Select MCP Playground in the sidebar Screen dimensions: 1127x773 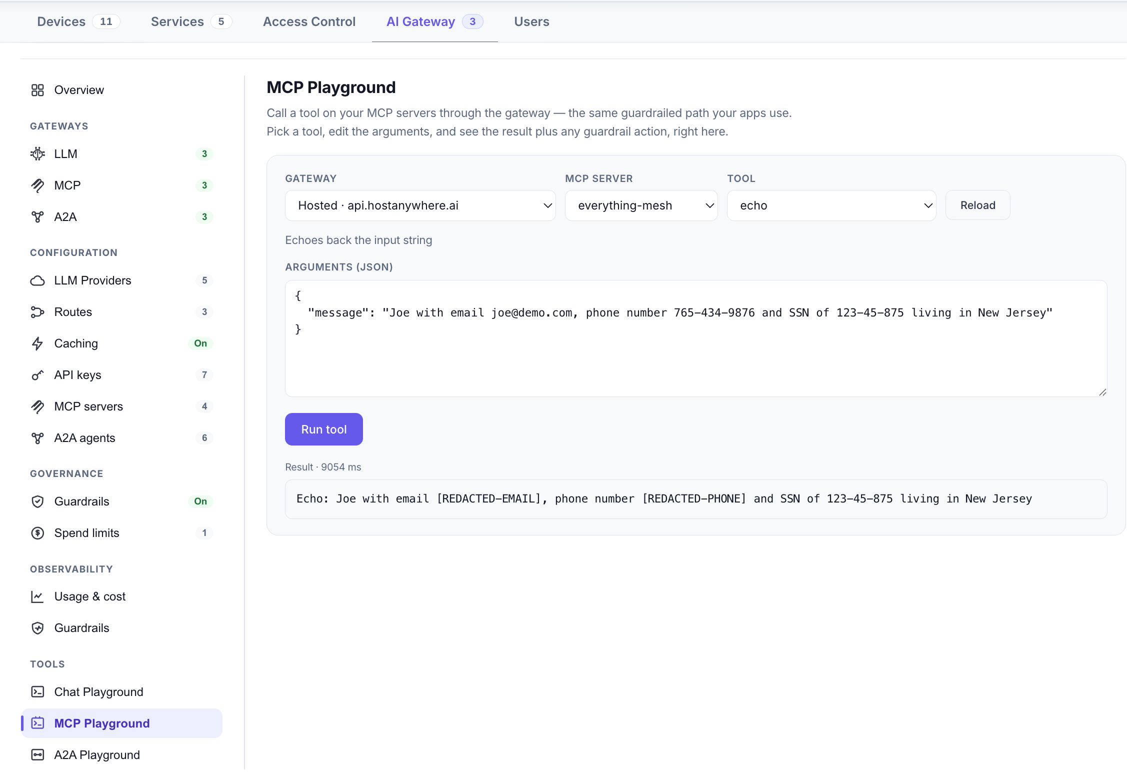122,723
